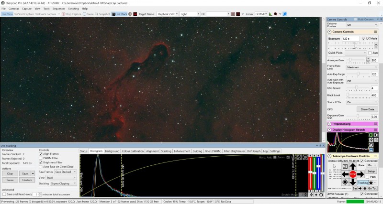Check the Save and Reset every checkbox

point(4,194)
